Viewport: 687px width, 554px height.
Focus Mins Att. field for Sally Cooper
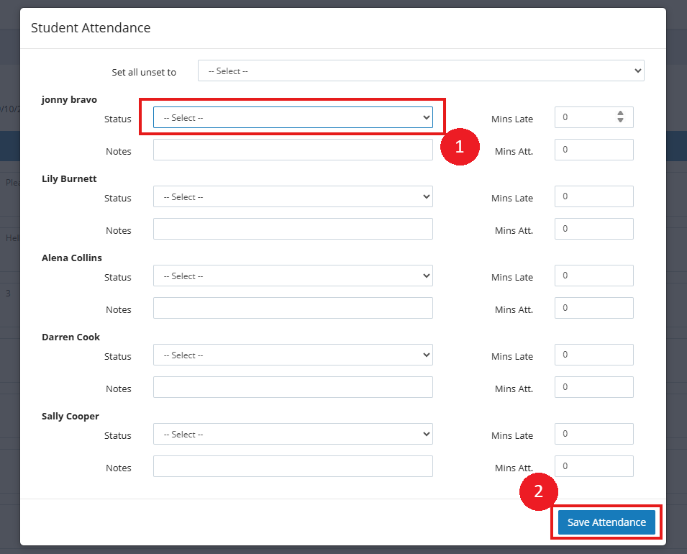pyautogui.click(x=593, y=466)
